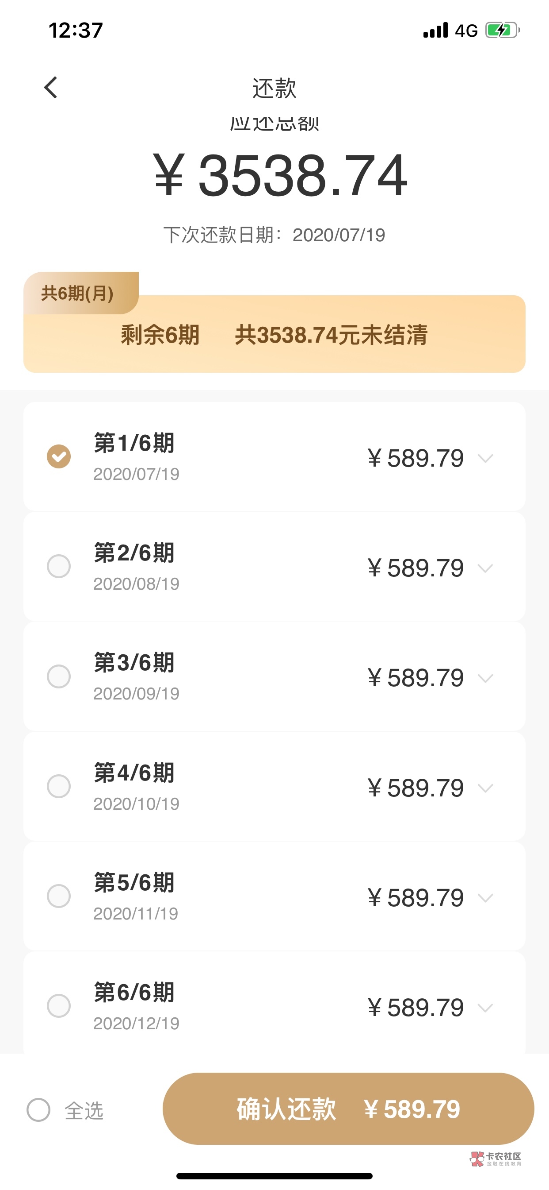Tap the battery charging icon
Screen dimensions: 549x1190
coord(502,31)
